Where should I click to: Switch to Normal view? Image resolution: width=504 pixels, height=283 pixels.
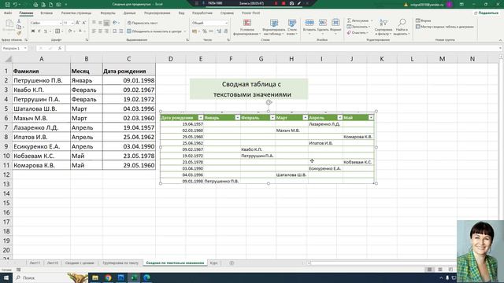click(429, 270)
